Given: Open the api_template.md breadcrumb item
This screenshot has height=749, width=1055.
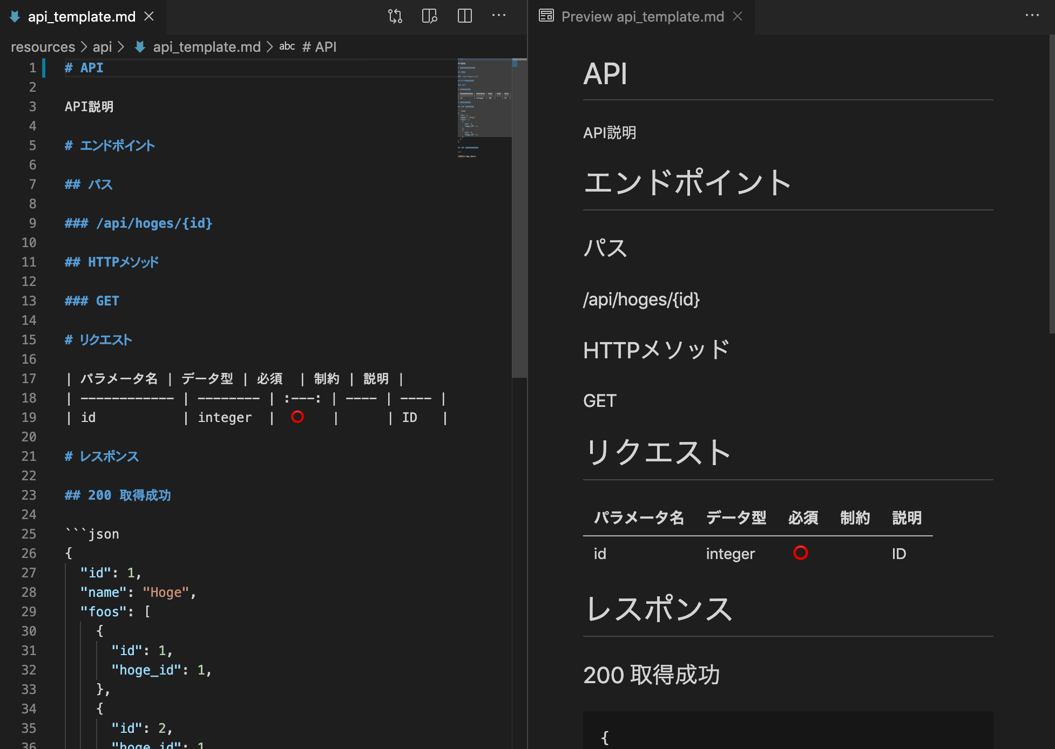Looking at the screenshot, I should pos(207,47).
